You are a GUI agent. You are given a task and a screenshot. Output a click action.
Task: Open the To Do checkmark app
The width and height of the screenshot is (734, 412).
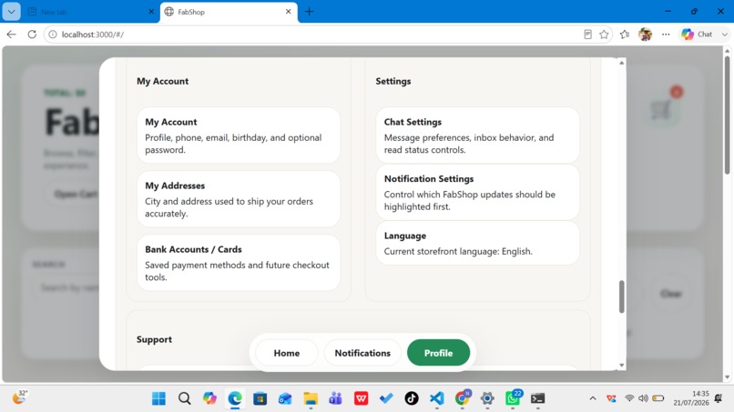386,398
